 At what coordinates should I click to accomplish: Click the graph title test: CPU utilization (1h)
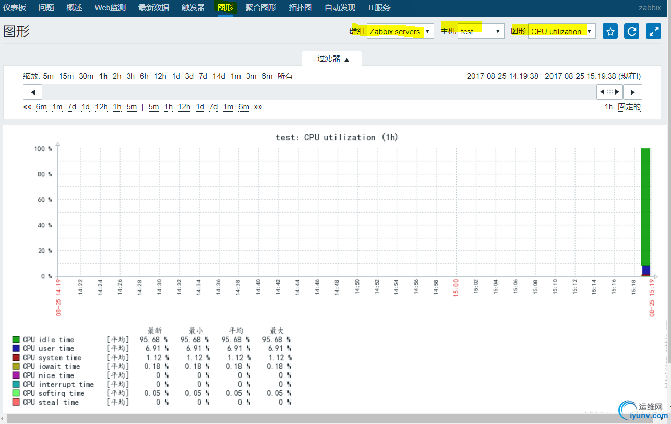(x=337, y=137)
